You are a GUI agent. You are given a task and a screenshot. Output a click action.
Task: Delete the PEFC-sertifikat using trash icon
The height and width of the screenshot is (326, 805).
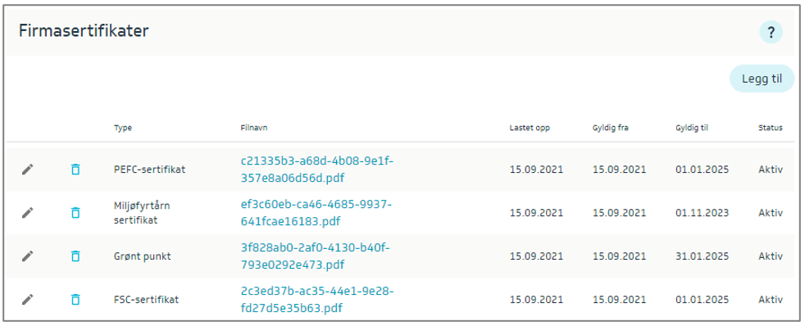75,170
